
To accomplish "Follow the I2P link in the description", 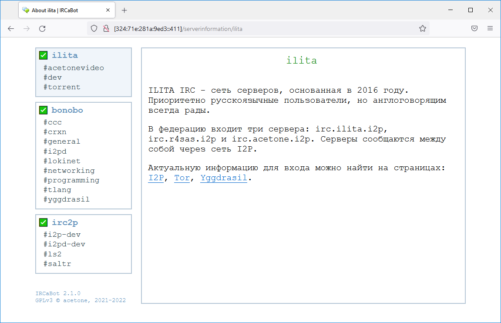I will coord(156,178).
